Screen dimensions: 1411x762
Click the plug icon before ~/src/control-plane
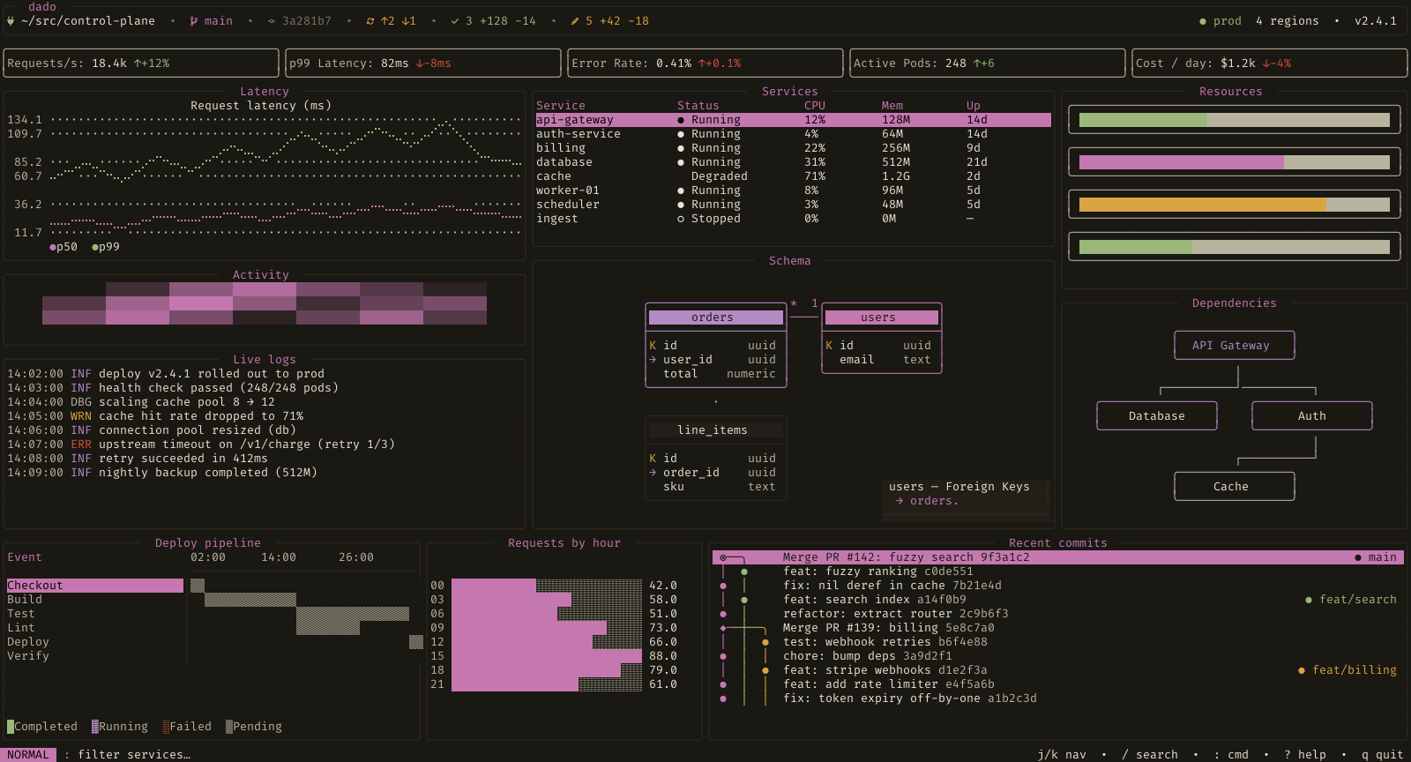pos(11,21)
